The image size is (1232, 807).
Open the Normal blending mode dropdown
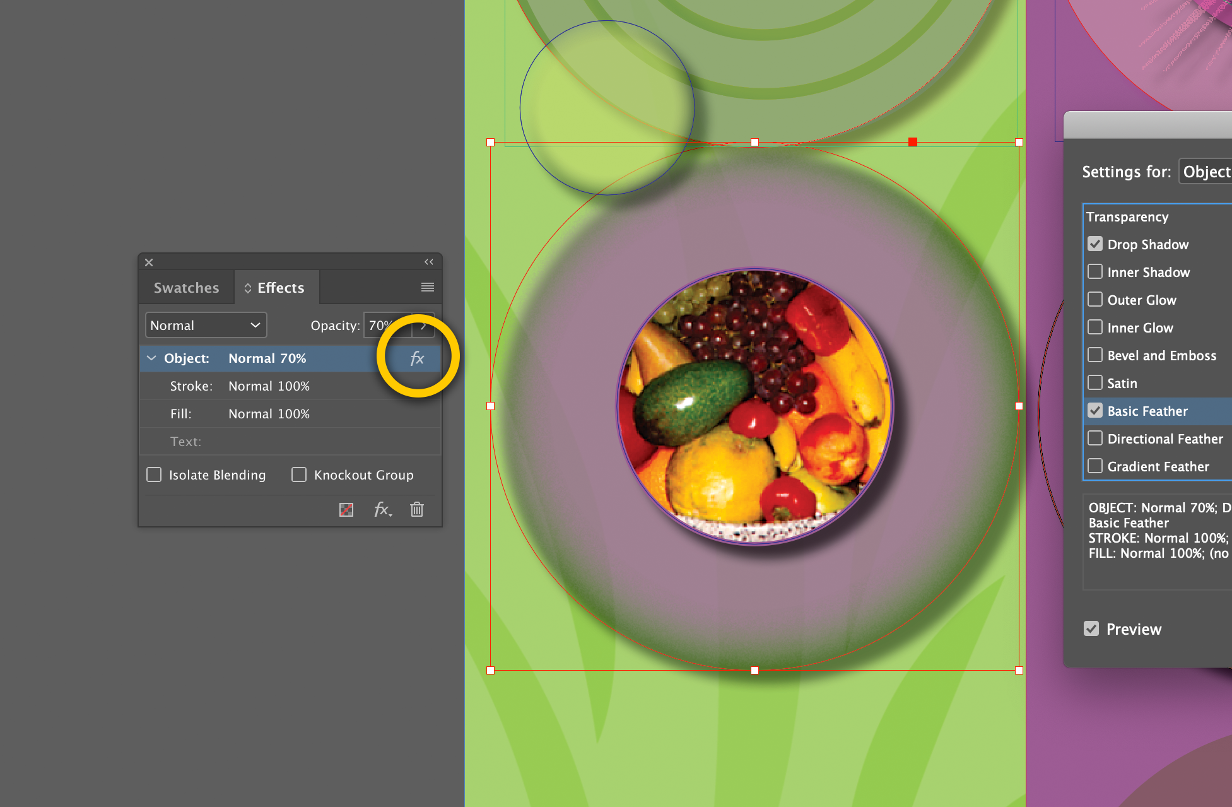(x=206, y=325)
